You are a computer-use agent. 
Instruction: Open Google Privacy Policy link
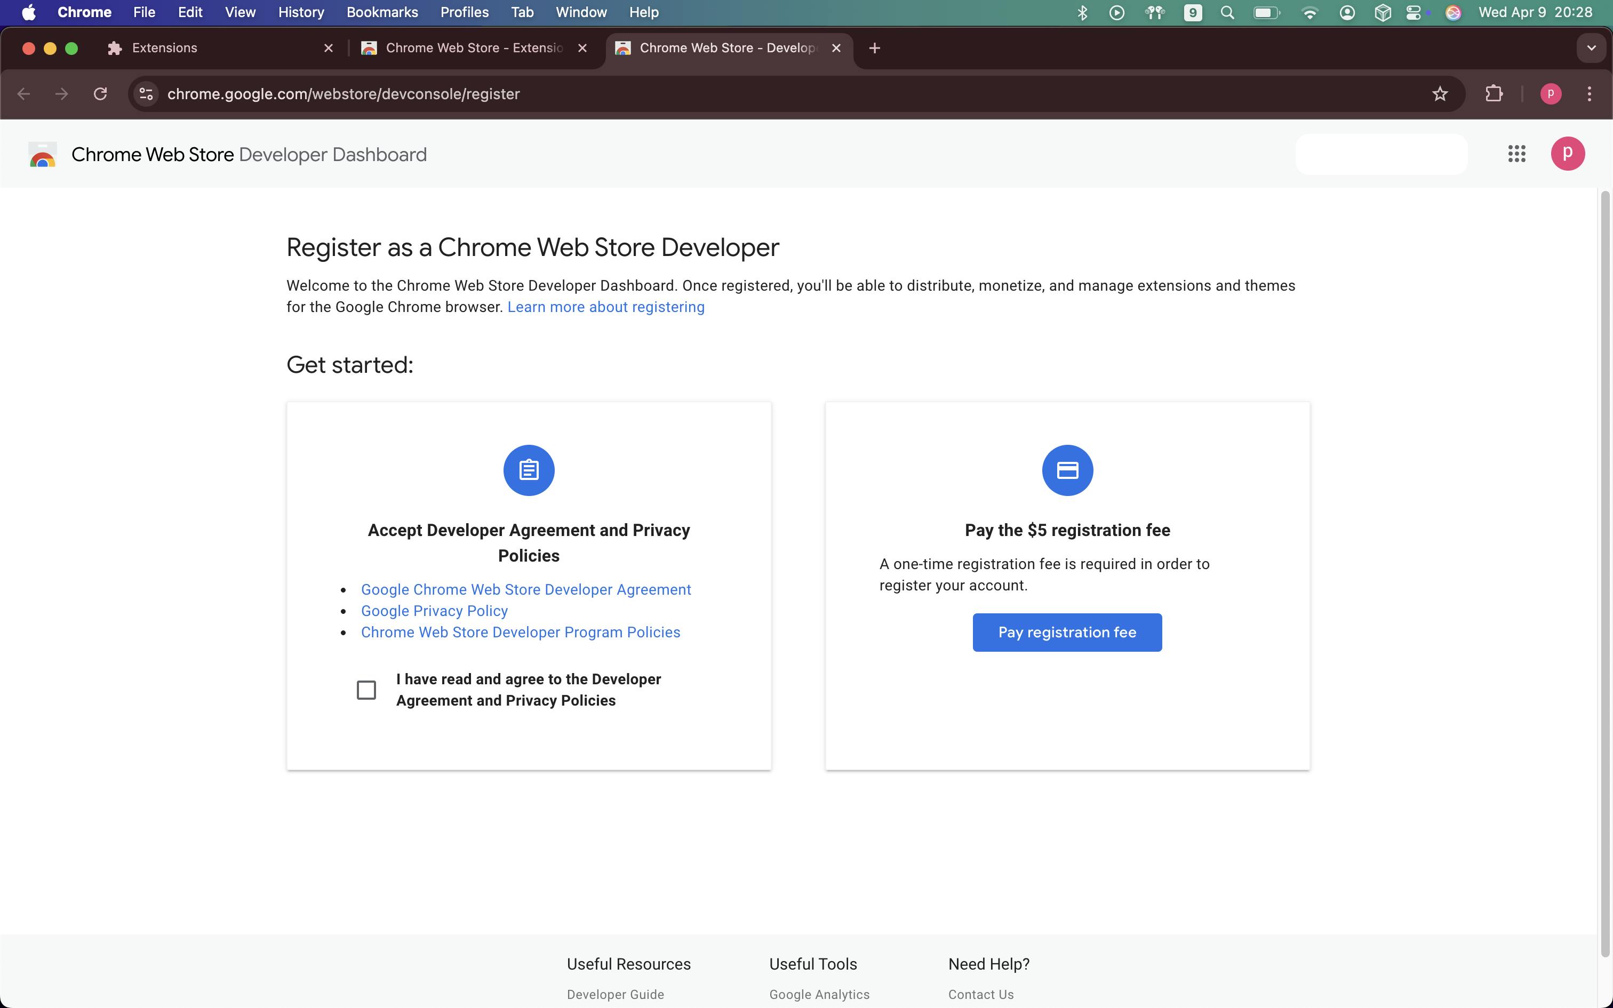(434, 611)
